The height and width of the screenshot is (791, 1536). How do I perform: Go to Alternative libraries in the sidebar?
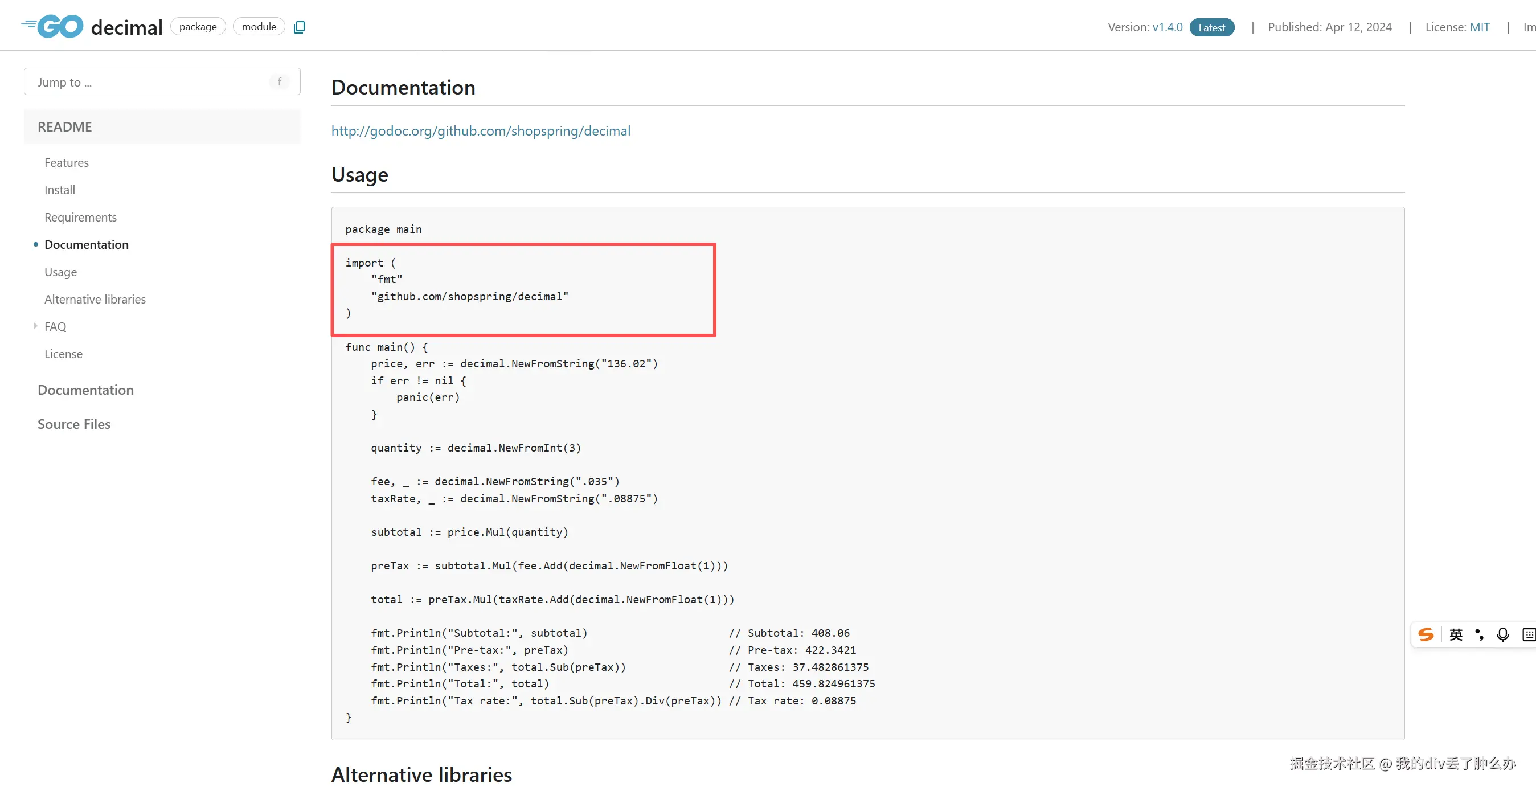click(95, 299)
